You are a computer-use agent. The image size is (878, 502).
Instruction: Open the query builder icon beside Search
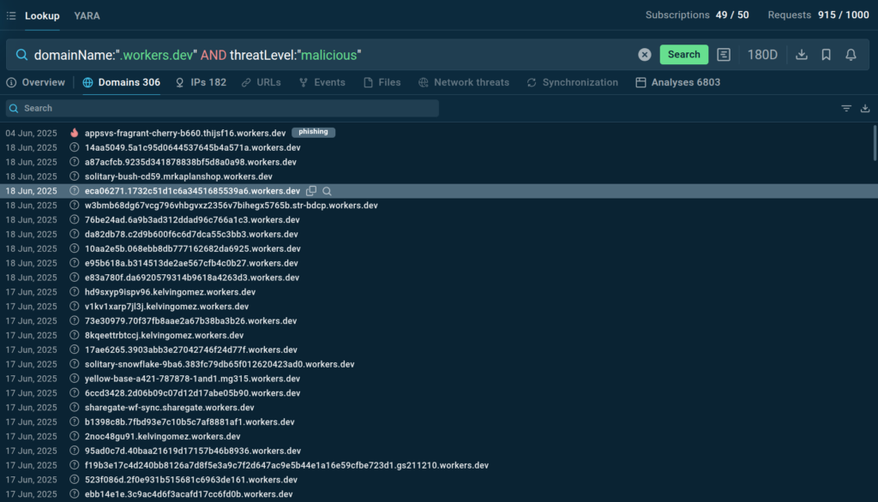tap(724, 55)
